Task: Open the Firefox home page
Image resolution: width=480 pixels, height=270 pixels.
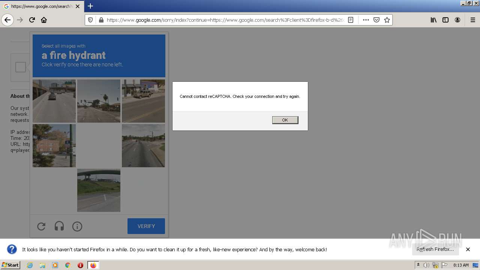Action: (44, 20)
